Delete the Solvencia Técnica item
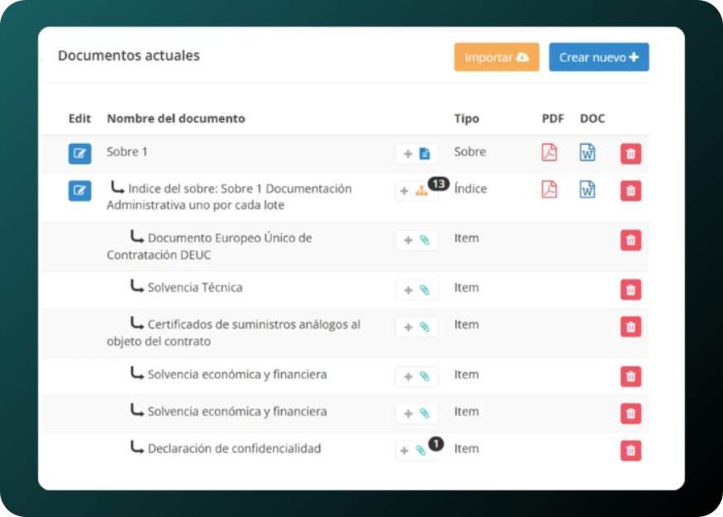The image size is (723, 517). (630, 290)
